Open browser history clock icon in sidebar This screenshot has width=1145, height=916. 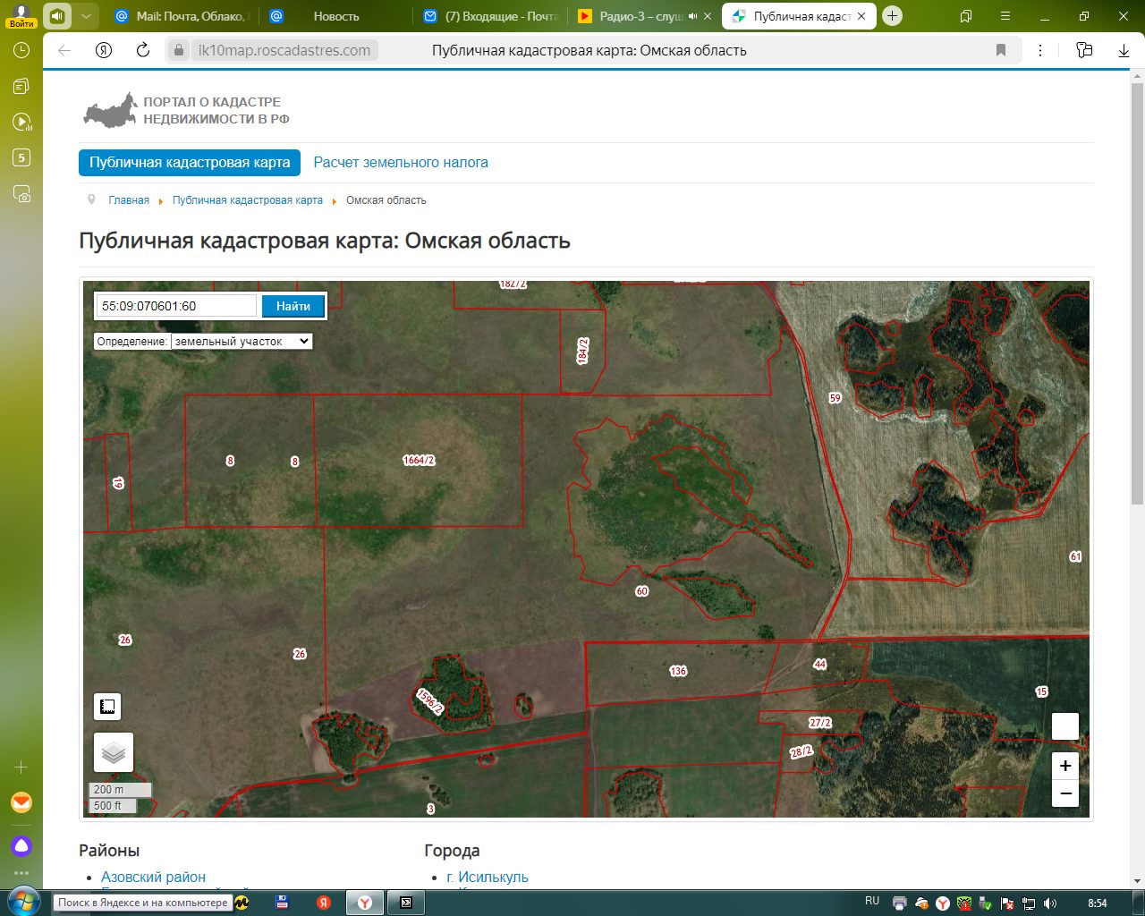click(21, 51)
